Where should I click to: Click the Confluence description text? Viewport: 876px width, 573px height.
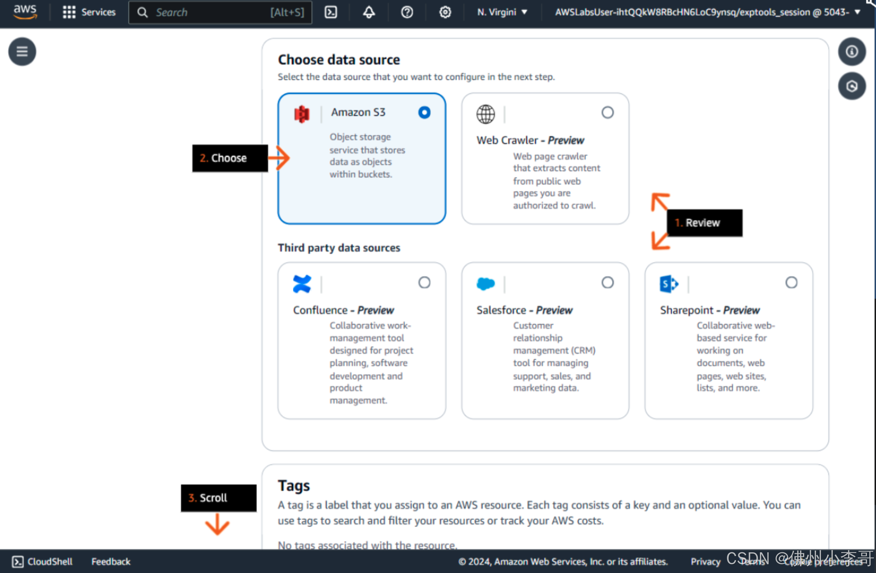(x=371, y=363)
